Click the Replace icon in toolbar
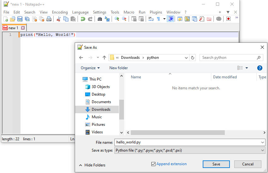This screenshot has width=268, height=173. tap(107, 19)
